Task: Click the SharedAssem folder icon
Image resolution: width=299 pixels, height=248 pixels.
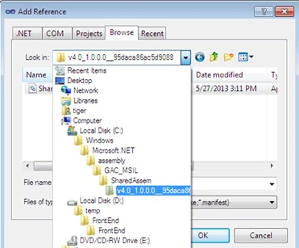Action: click(x=103, y=180)
